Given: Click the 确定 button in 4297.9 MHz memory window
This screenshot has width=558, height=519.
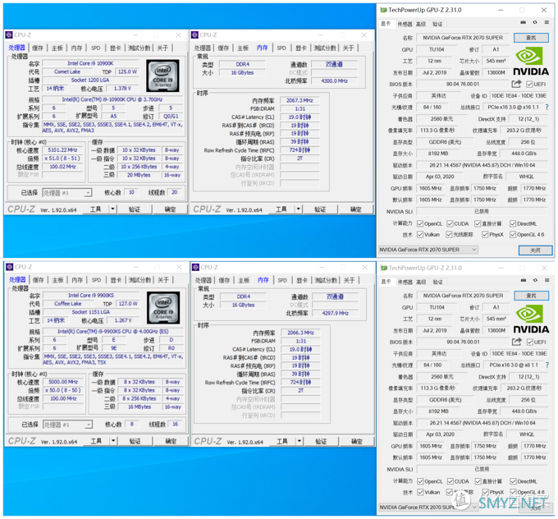Looking at the screenshot, I should coord(357,441).
